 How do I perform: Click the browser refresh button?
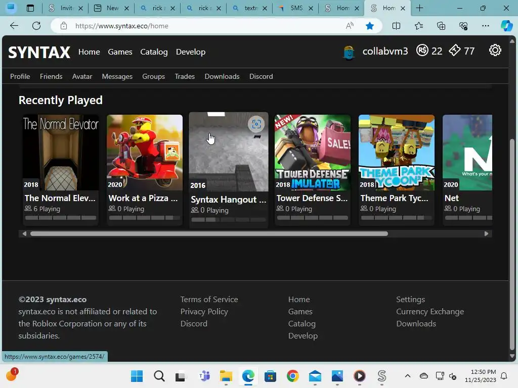pyautogui.click(x=36, y=26)
